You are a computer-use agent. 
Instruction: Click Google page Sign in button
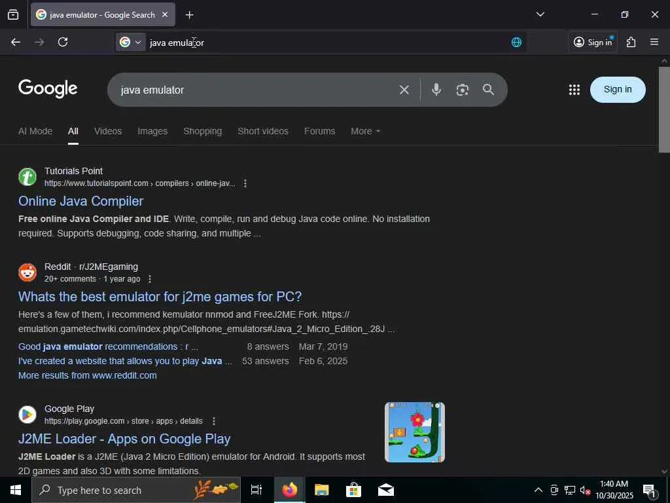[x=618, y=89]
